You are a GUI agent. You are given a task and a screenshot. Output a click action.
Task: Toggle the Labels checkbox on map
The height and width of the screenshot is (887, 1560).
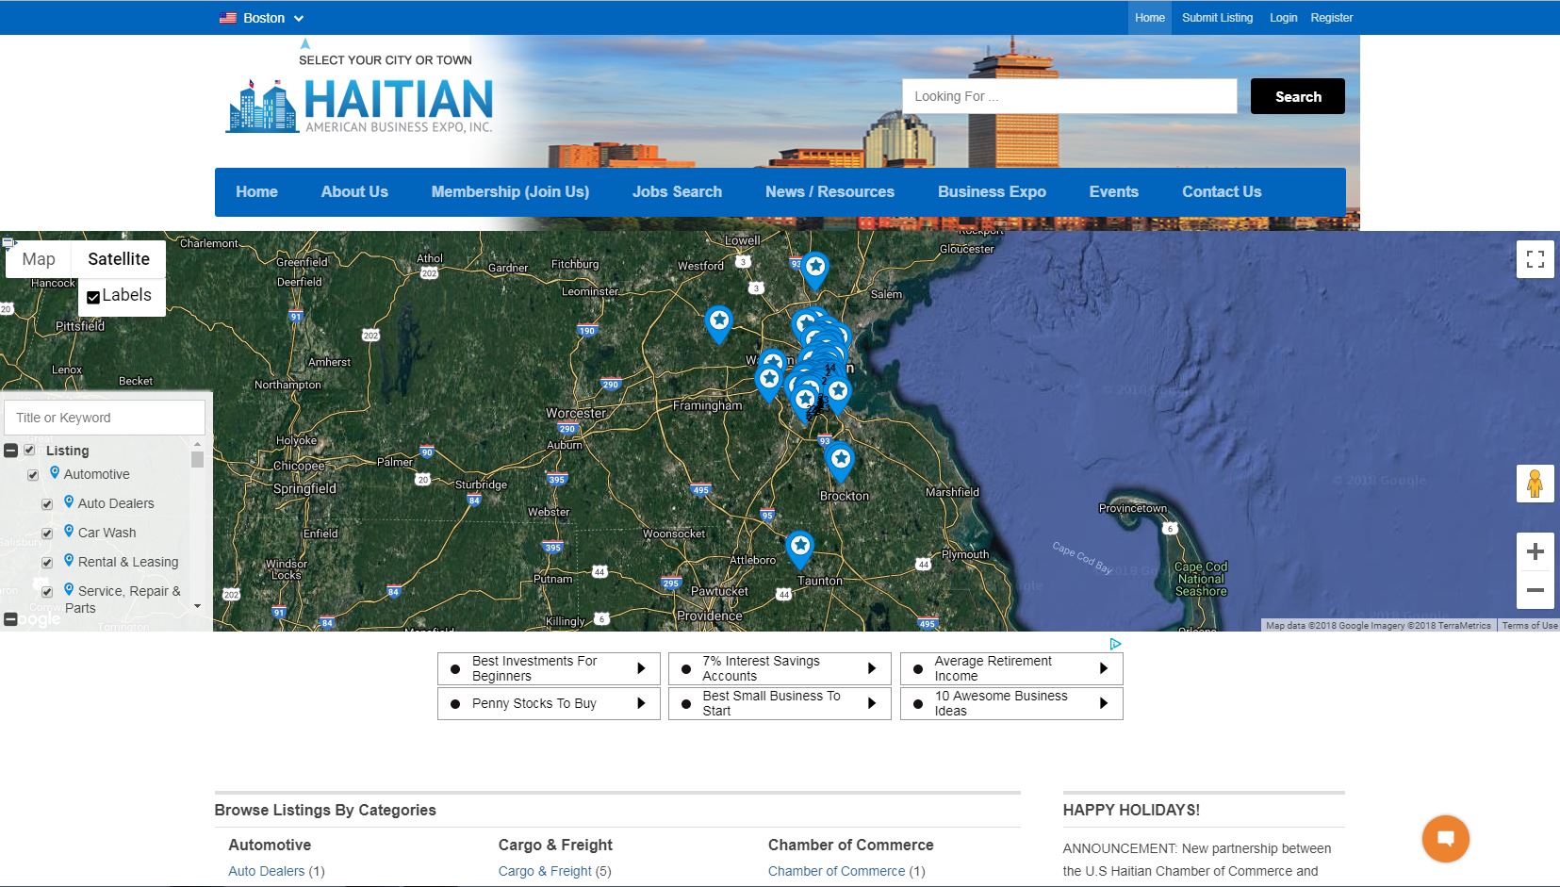tap(93, 297)
